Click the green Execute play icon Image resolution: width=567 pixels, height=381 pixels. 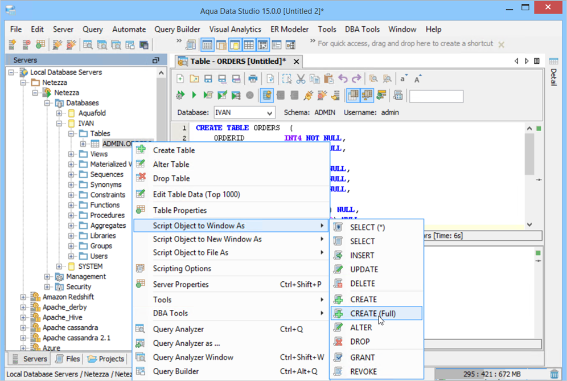click(194, 95)
